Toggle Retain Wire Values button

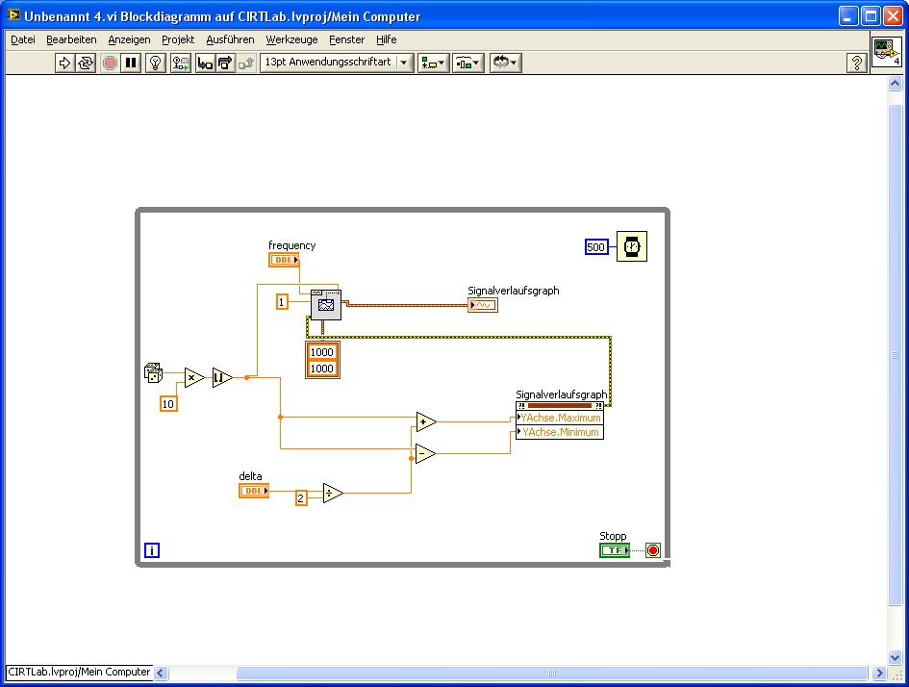click(180, 63)
